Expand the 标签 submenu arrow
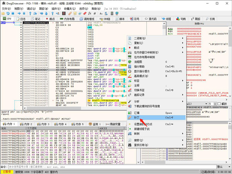The image size is (232, 174). tap(183, 81)
